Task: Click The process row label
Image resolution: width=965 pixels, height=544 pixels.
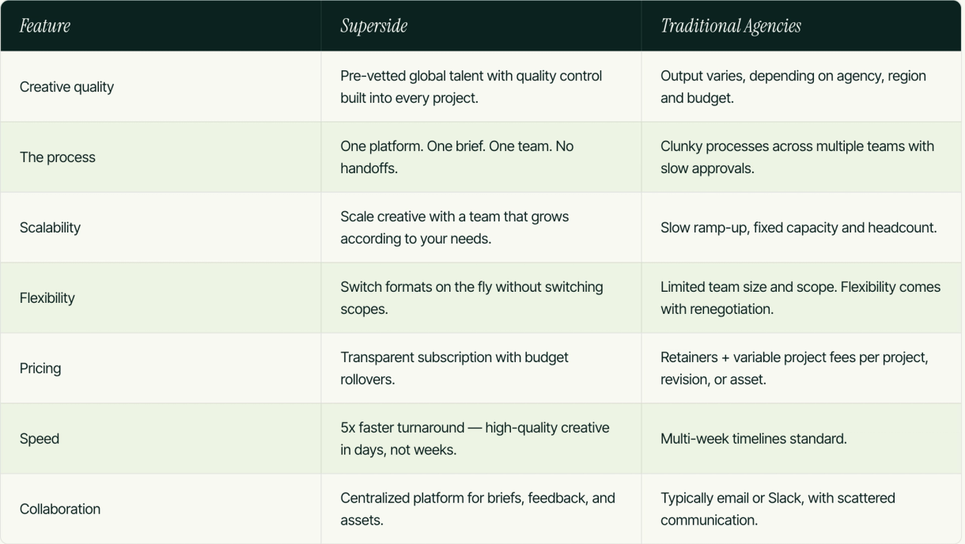Action: (x=57, y=157)
